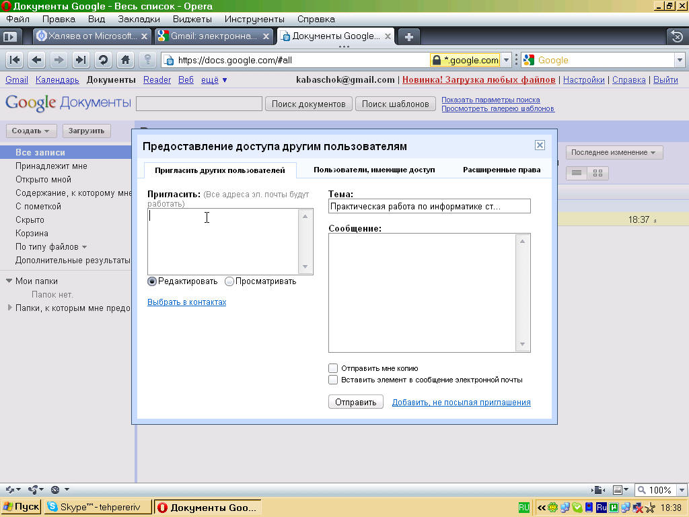Focus the Google Документы search box
Image resolution: width=689 pixels, height=517 pixels.
tap(199, 104)
